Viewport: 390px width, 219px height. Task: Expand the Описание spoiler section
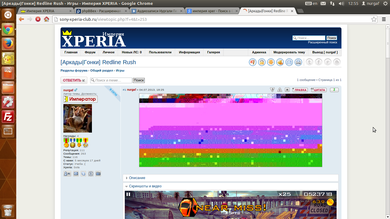pyautogui.click(x=137, y=178)
